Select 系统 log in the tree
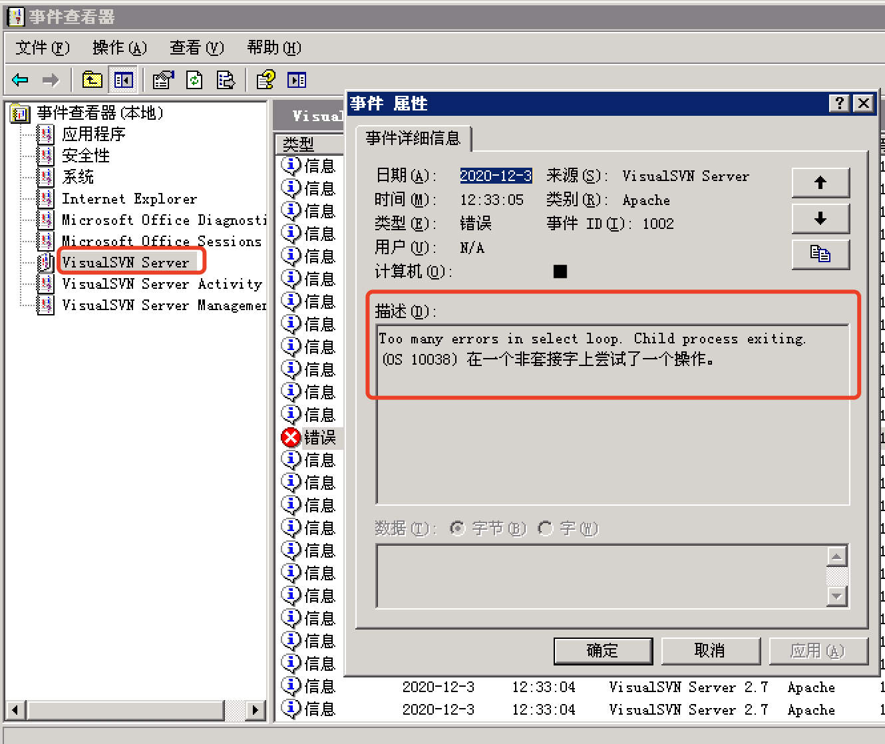 pyautogui.click(x=78, y=178)
